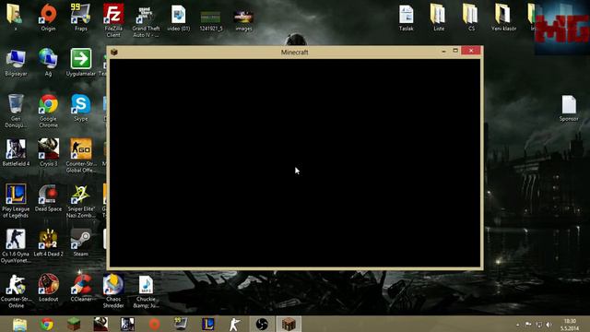Select the Crysis 3 shortcut
Image resolution: width=590 pixels, height=332 pixels.
[x=48, y=153]
